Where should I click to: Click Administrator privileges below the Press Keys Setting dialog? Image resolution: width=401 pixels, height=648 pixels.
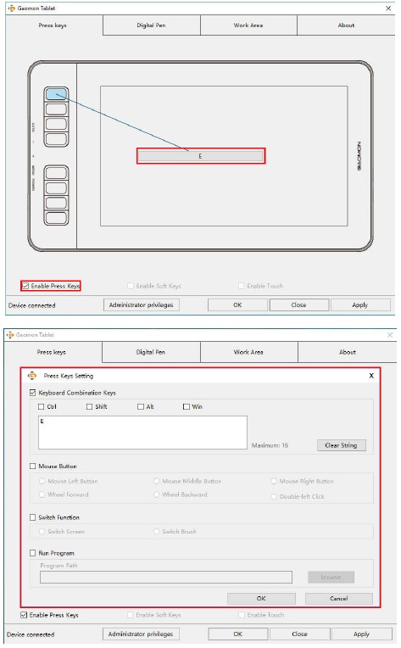tap(141, 634)
